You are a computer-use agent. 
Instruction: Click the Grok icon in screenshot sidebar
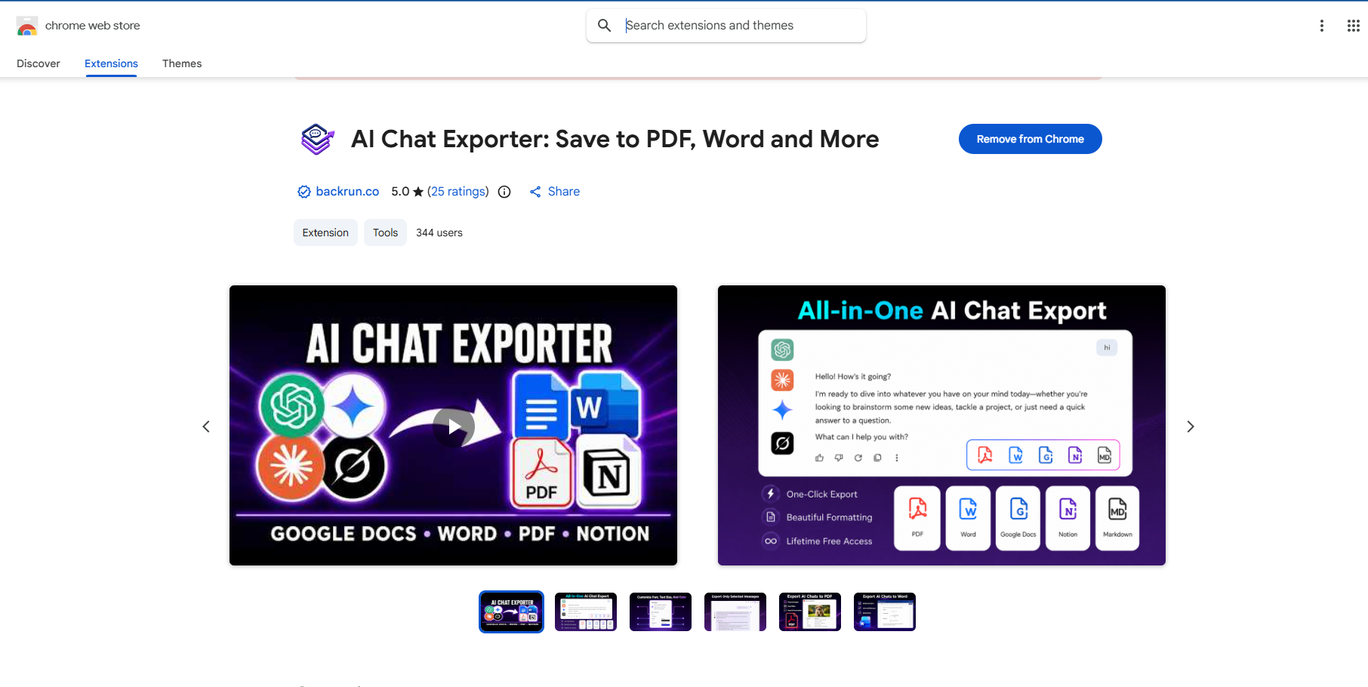782,443
